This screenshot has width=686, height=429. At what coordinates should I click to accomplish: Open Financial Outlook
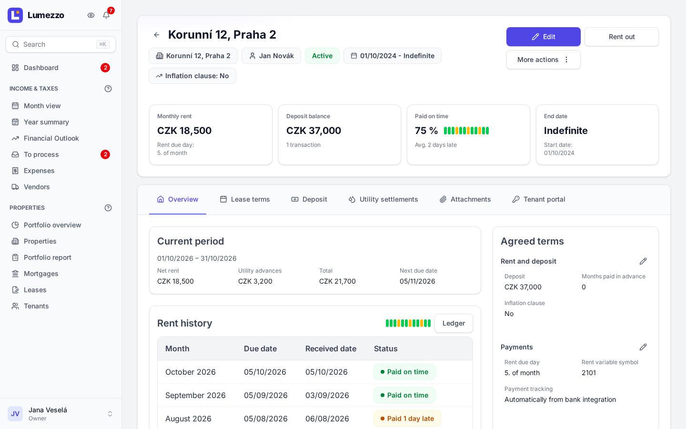click(61, 138)
